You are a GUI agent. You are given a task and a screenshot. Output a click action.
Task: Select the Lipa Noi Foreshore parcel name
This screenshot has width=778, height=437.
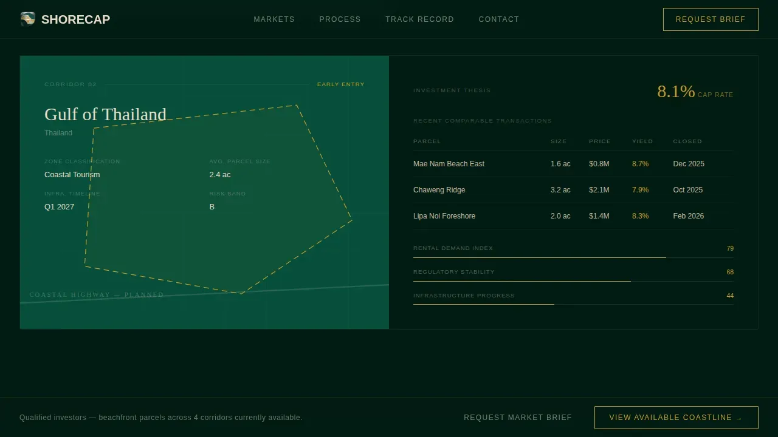(444, 216)
